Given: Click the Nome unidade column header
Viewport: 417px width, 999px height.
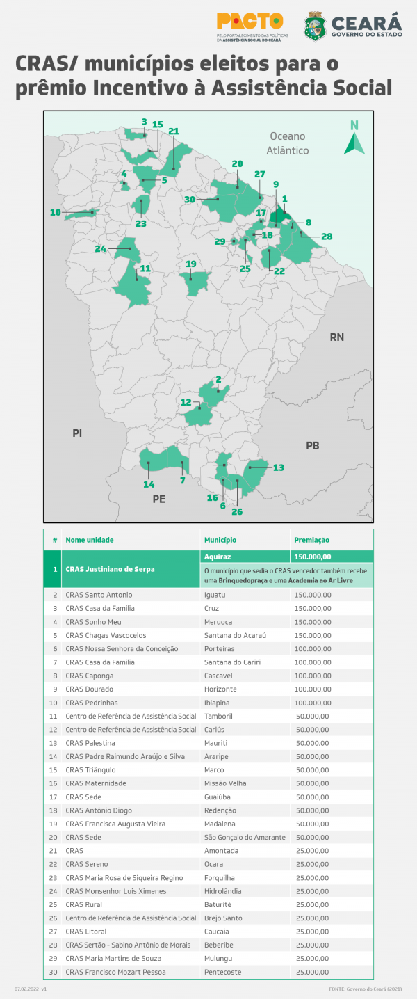Looking at the screenshot, I should pos(89,540).
